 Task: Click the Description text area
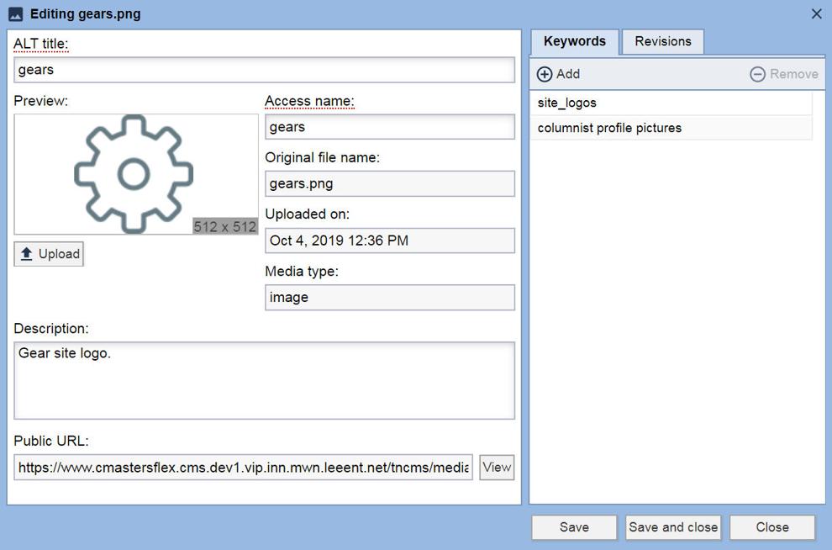[264, 381]
